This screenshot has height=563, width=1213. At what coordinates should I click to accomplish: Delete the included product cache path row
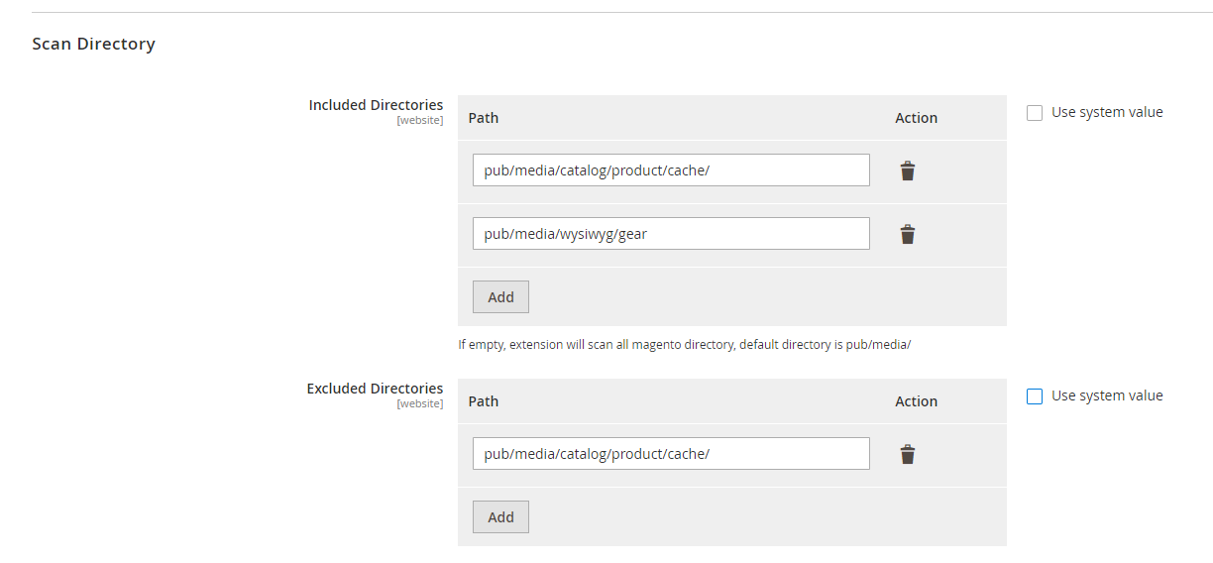click(x=907, y=171)
